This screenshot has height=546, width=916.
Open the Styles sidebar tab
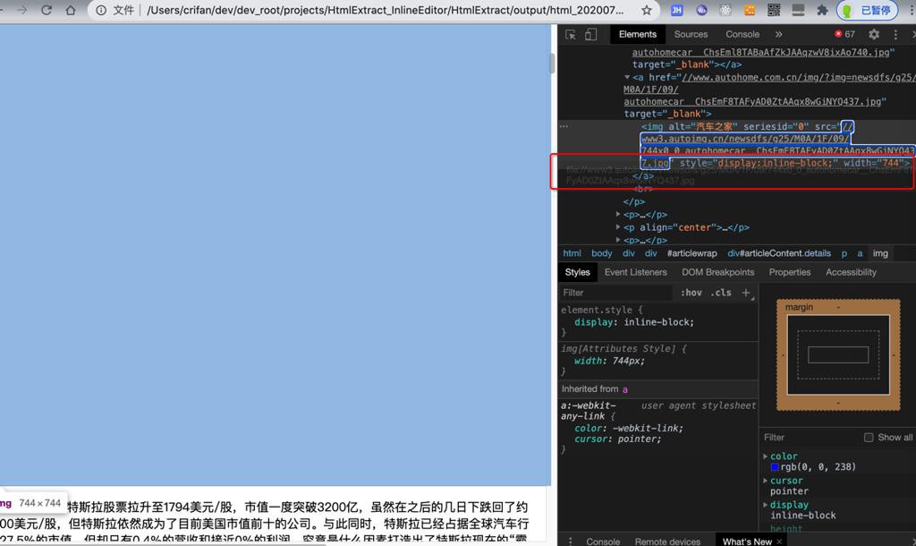(x=577, y=272)
